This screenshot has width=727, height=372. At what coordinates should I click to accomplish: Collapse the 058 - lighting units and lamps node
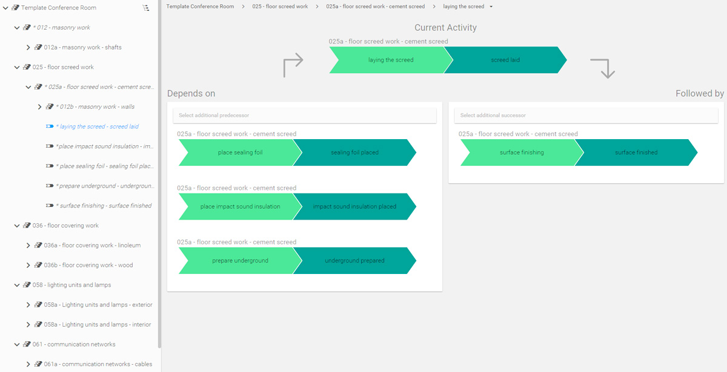click(x=17, y=285)
